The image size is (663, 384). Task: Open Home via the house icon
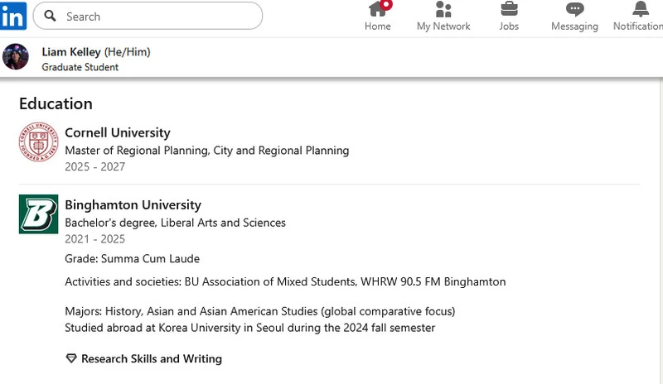pyautogui.click(x=378, y=8)
